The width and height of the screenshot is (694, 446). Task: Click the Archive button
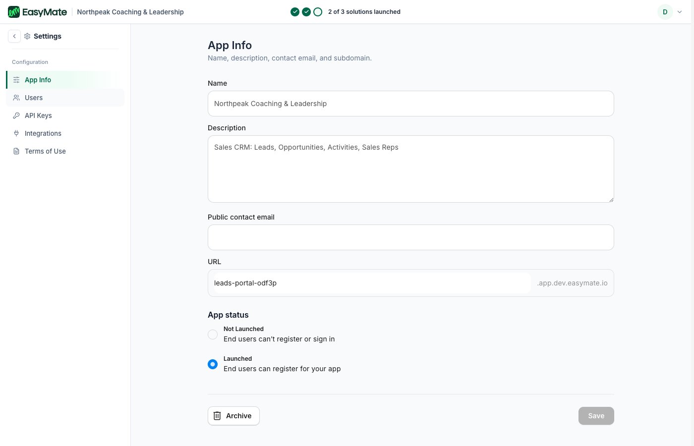coord(233,416)
